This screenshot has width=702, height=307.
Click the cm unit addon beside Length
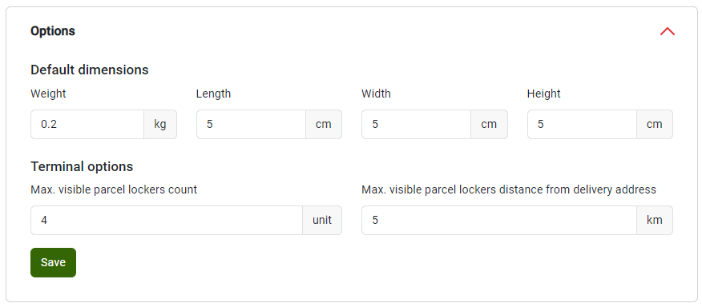point(324,124)
